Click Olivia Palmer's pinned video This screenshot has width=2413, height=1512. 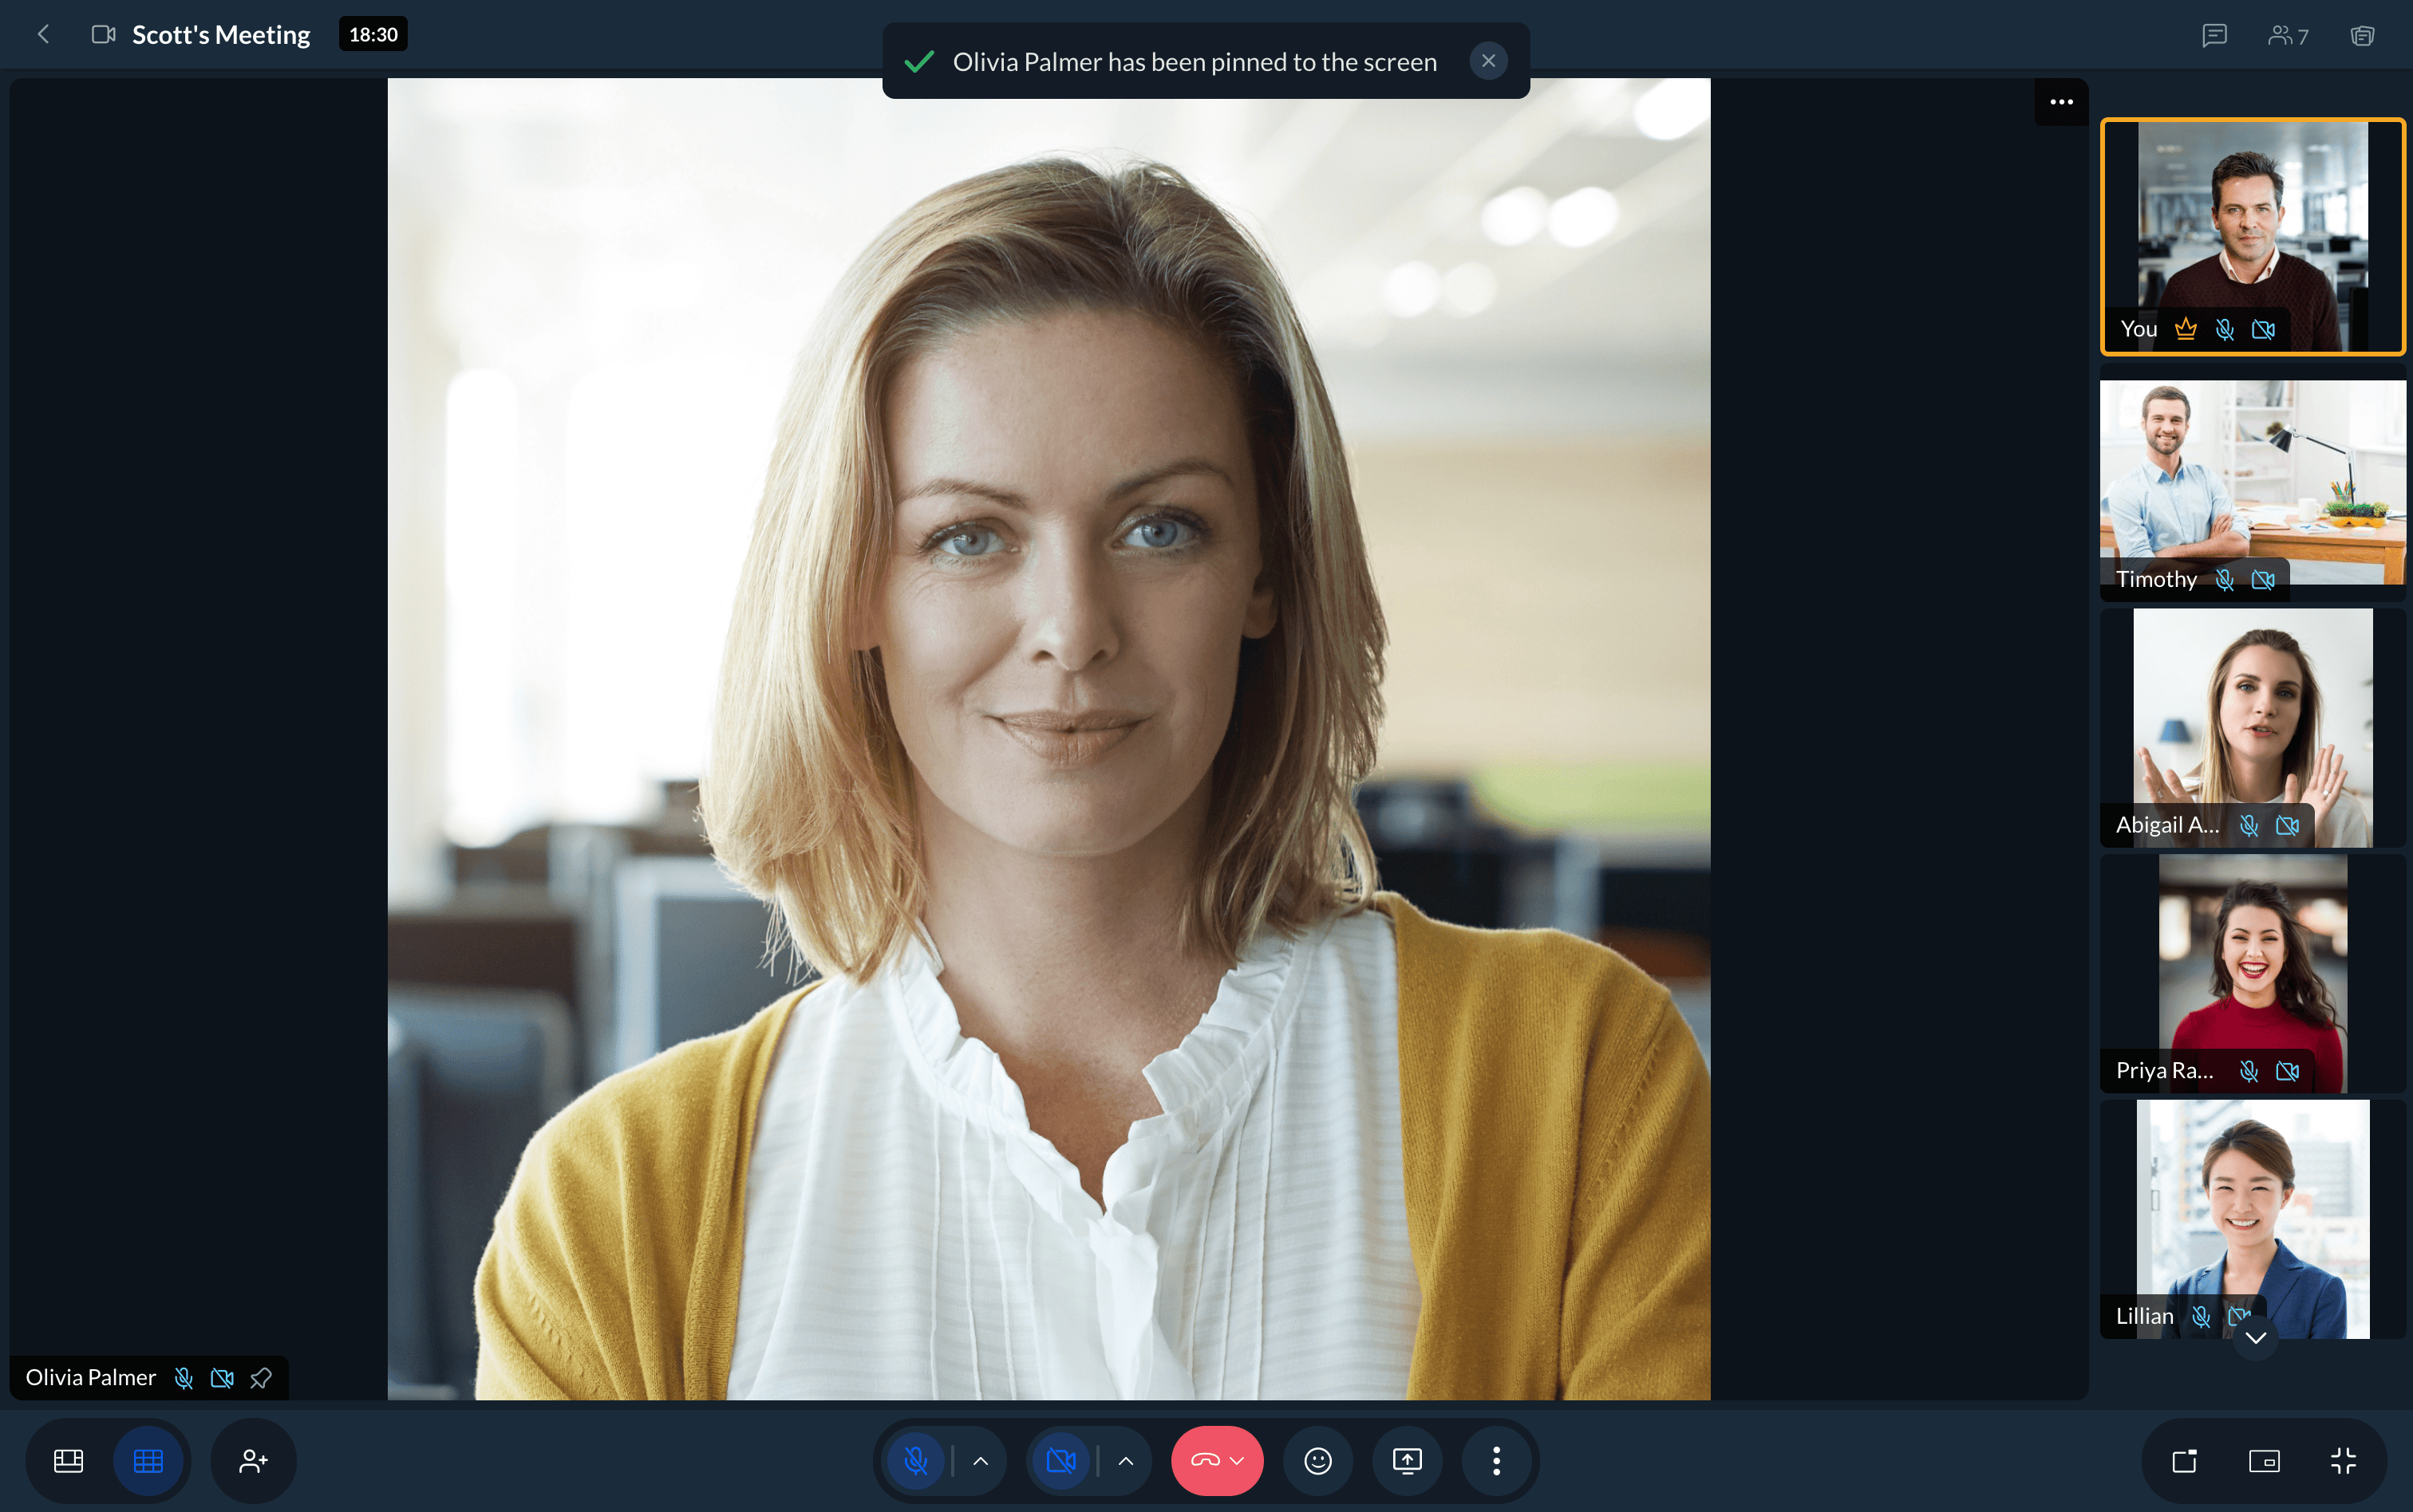1049,739
